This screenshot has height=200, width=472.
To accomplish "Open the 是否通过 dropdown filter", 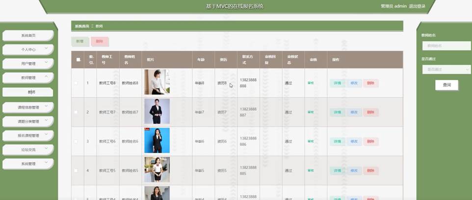I will [446, 69].
